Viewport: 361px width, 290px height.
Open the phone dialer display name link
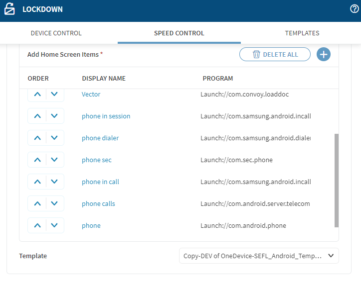coord(100,138)
